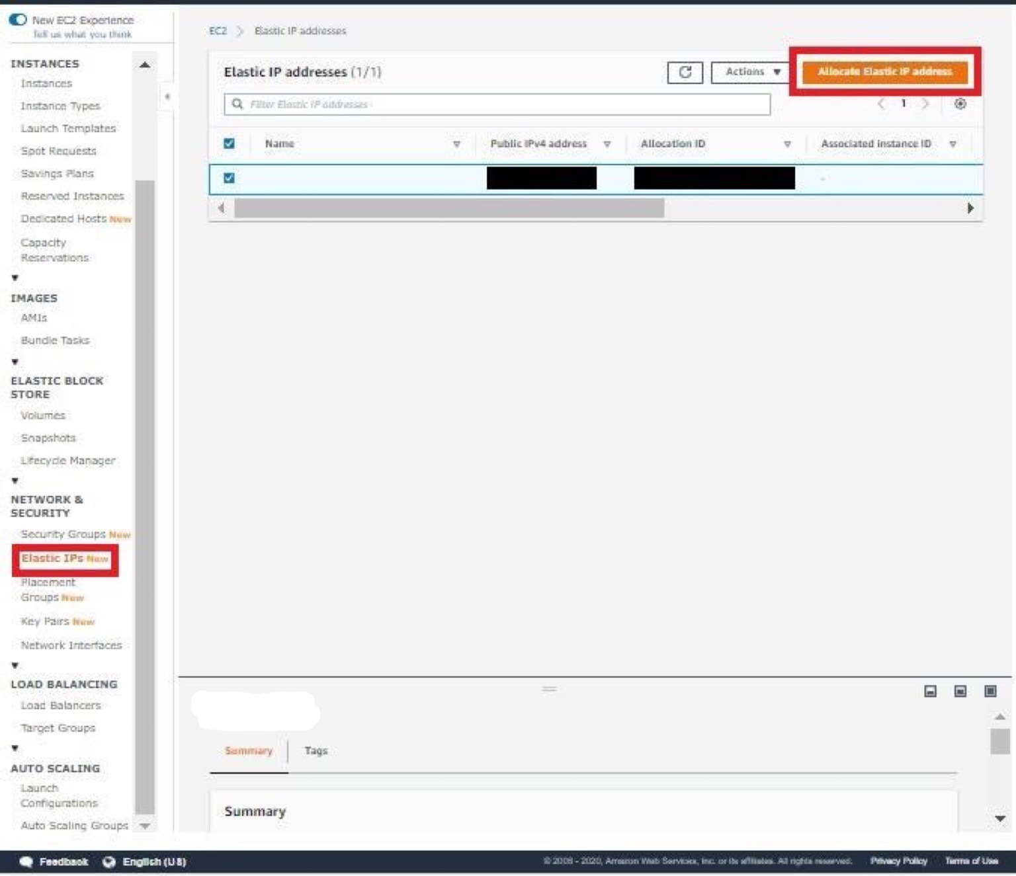The image size is (1016, 876).
Task: Switch to the Summary tab
Action: click(x=249, y=751)
